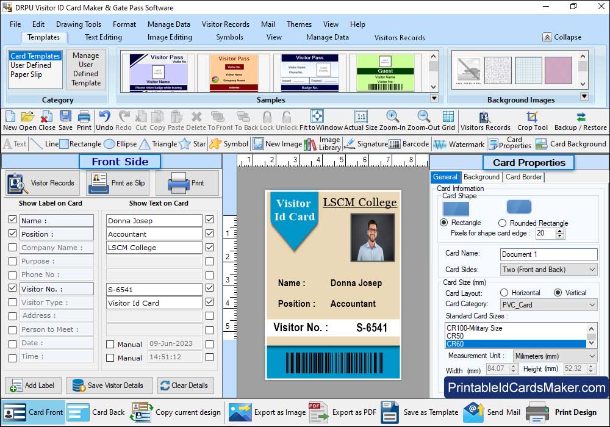Switch to Card Back view
The image size is (610, 427).
click(x=96, y=412)
